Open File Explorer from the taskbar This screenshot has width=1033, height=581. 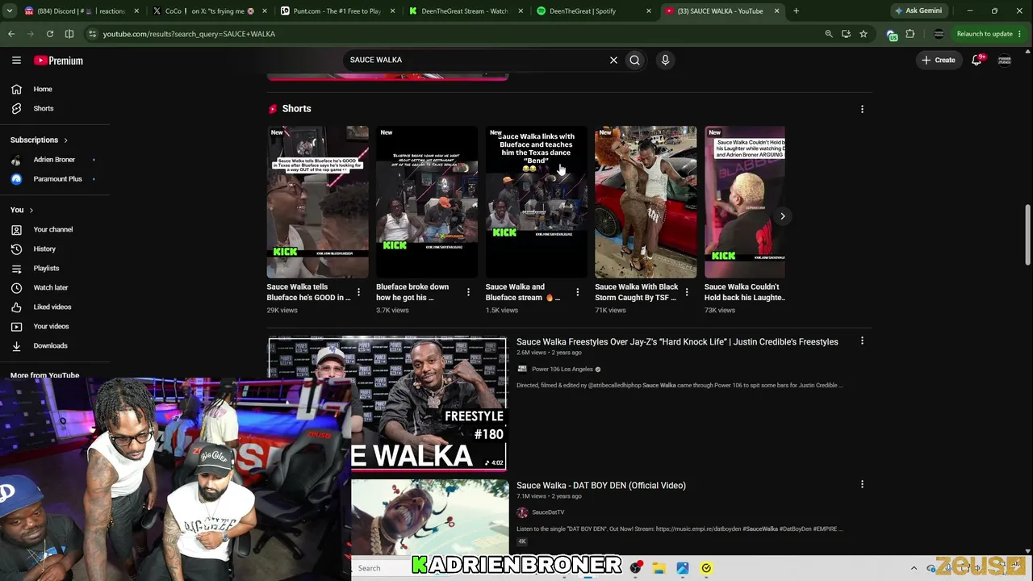pyautogui.click(x=659, y=568)
